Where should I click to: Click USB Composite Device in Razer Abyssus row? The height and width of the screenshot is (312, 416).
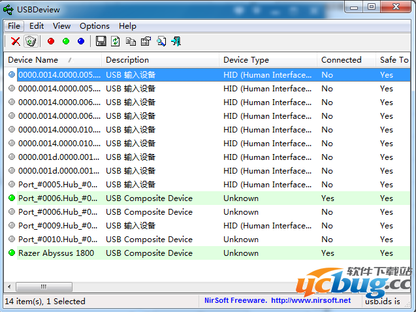[149, 253]
